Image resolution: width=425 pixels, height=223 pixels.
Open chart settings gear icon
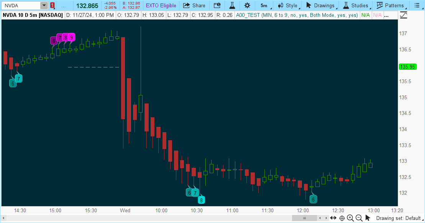[x=247, y=5]
